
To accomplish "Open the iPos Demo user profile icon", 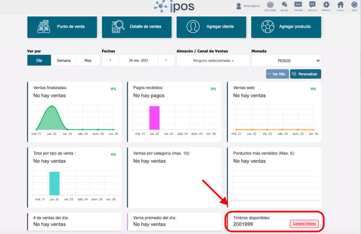I will 239,6.
